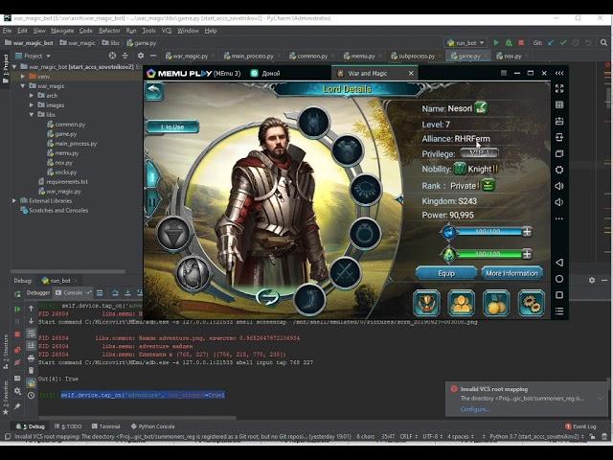
Task: Click plus to add green energy bar
Action: [527, 254]
